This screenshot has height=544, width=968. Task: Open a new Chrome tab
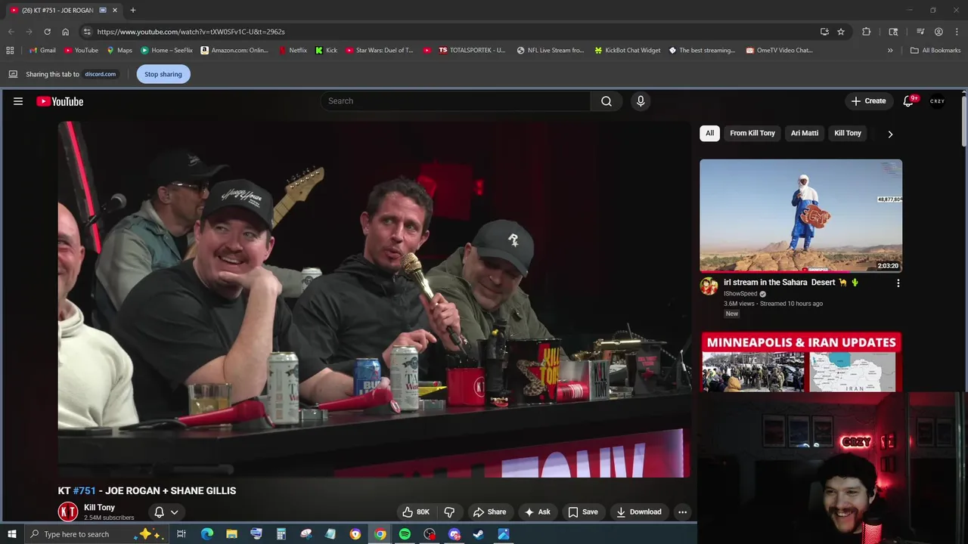pos(132,11)
